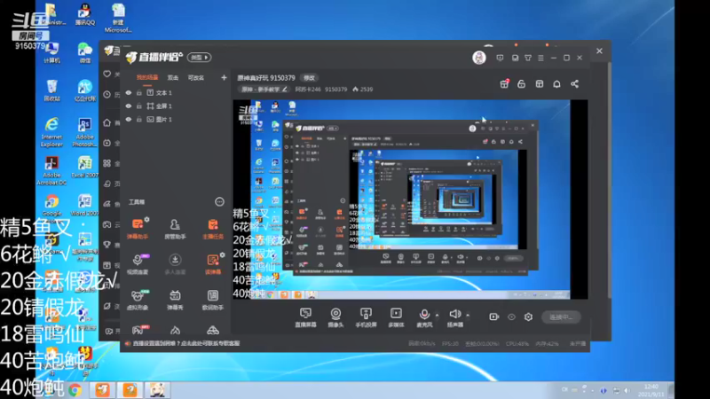Open the gift box icon with red badge
The height and width of the screenshot is (399, 710).
(x=504, y=83)
